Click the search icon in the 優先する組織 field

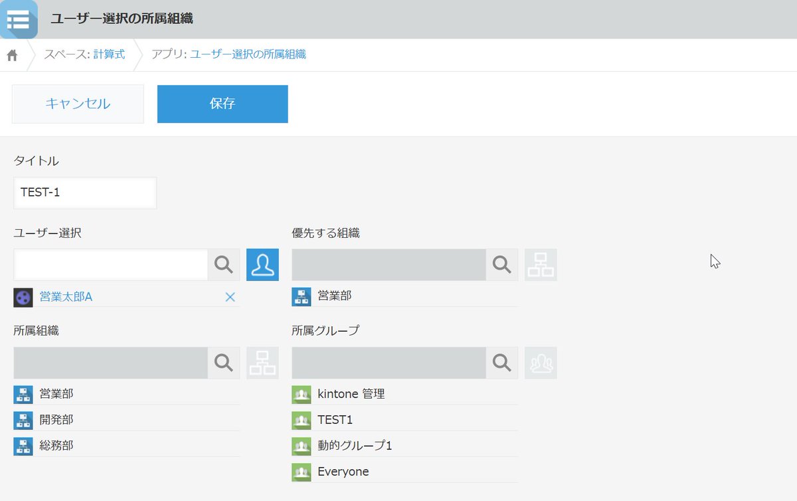[501, 264]
